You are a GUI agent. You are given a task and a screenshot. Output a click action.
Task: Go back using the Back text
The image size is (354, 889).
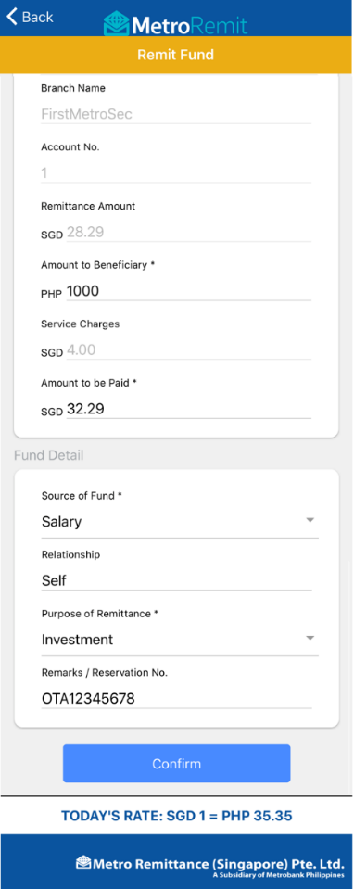point(37,17)
